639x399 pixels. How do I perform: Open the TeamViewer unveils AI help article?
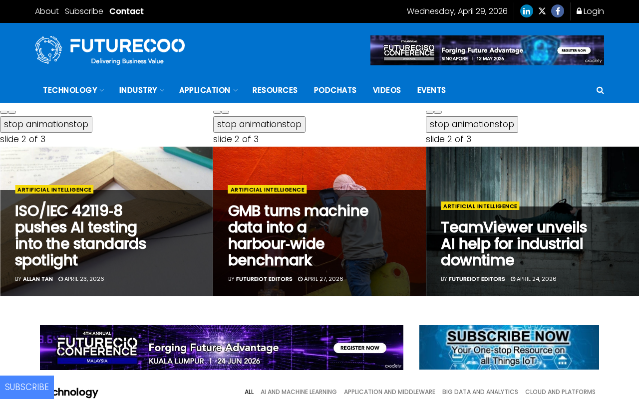pos(514,244)
